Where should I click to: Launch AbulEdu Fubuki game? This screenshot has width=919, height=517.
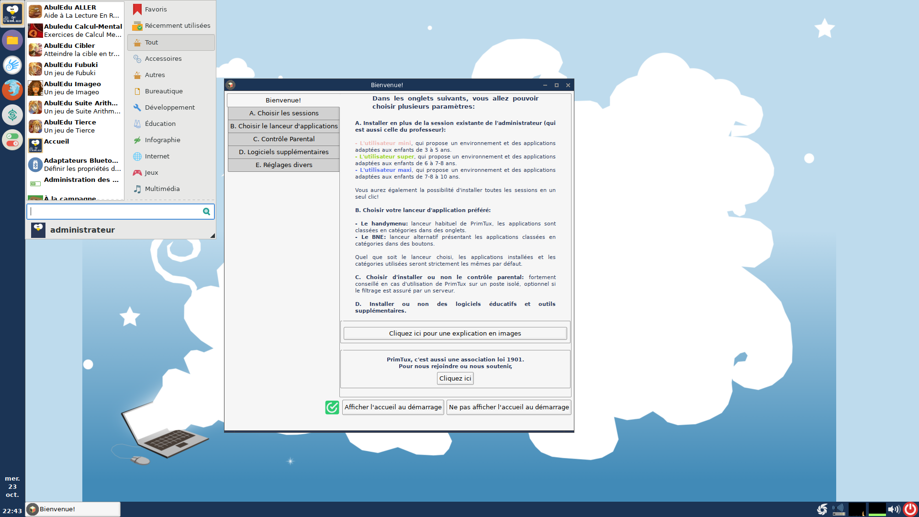click(x=75, y=69)
